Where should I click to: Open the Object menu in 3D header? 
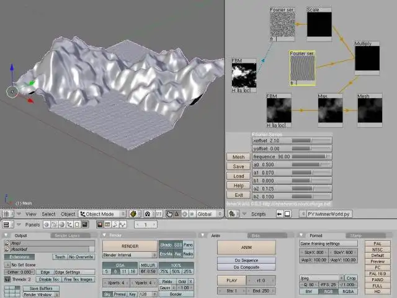coord(68,214)
